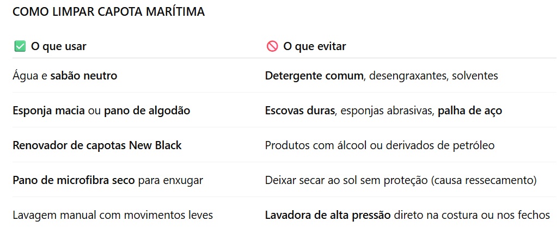Click 'Pano de microfibra seco' bold text
This screenshot has width=557, height=239.
click(x=74, y=180)
